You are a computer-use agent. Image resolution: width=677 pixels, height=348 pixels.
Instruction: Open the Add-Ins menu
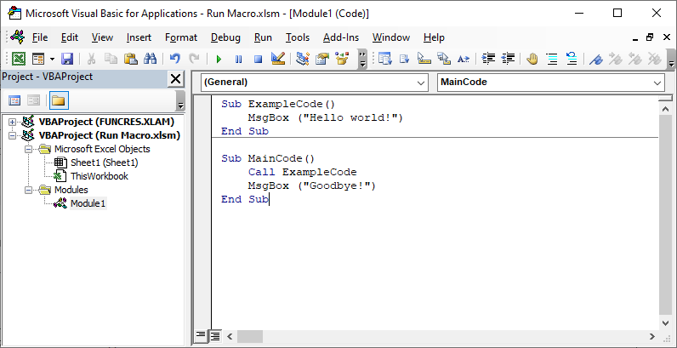pos(341,37)
